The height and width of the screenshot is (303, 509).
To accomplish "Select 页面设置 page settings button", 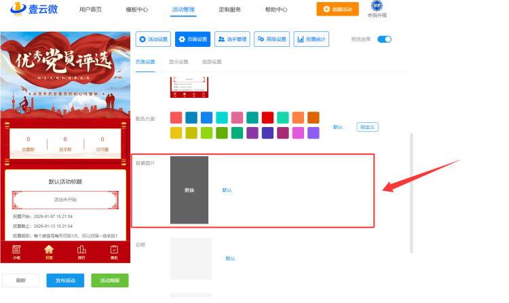I will (x=193, y=39).
